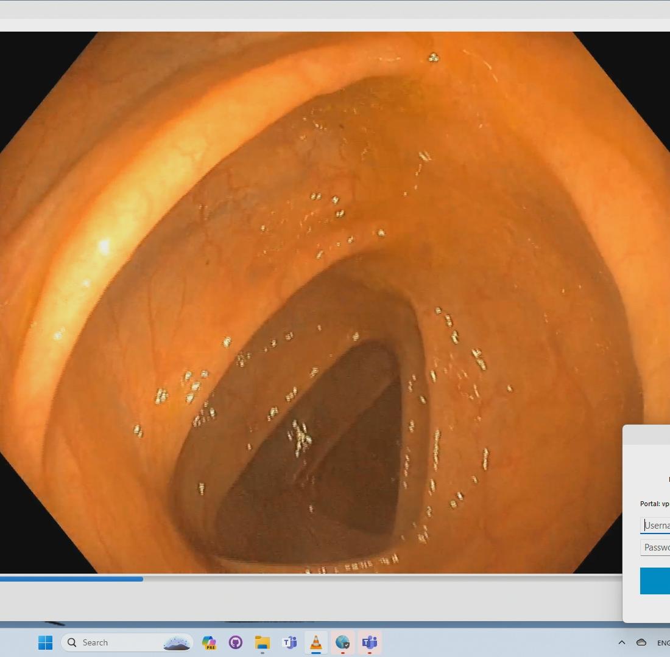This screenshot has width=670, height=657.
Task: Seek in the video progress bar
Action: (x=311, y=579)
